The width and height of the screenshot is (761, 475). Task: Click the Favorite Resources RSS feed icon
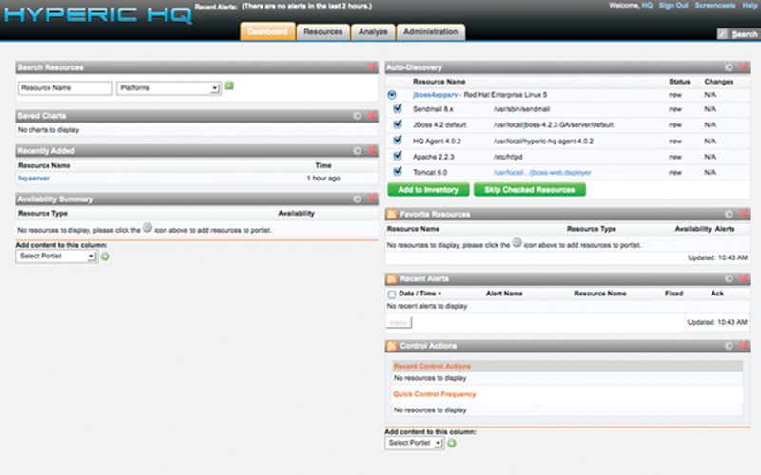tap(391, 215)
